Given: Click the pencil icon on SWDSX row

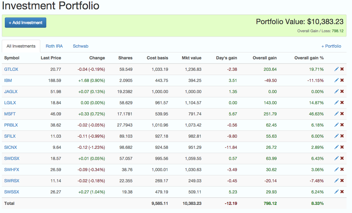Looking at the screenshot, I should coord(336,158).
